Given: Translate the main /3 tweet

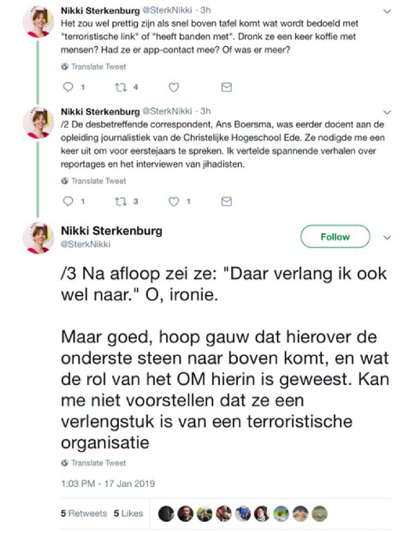Looking at the screenshot, I should point(93,463).
